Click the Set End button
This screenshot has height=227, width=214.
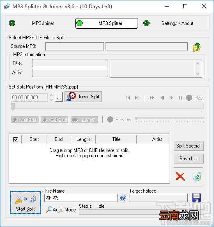pyautogui.click(x=54, y=120)
